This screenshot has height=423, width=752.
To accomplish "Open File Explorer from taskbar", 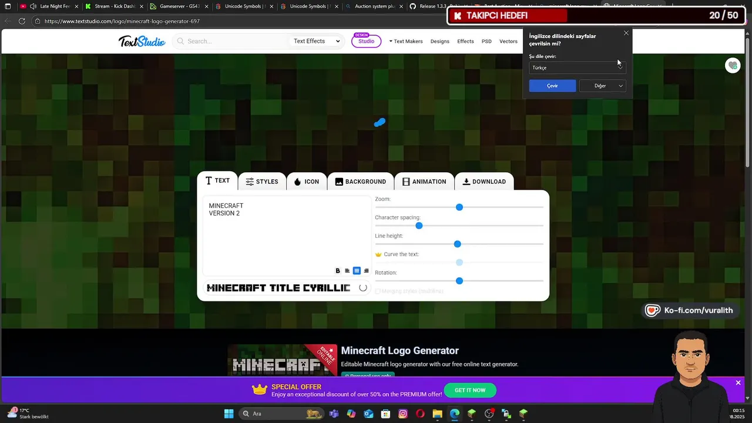I will click(x=437, y=414).
